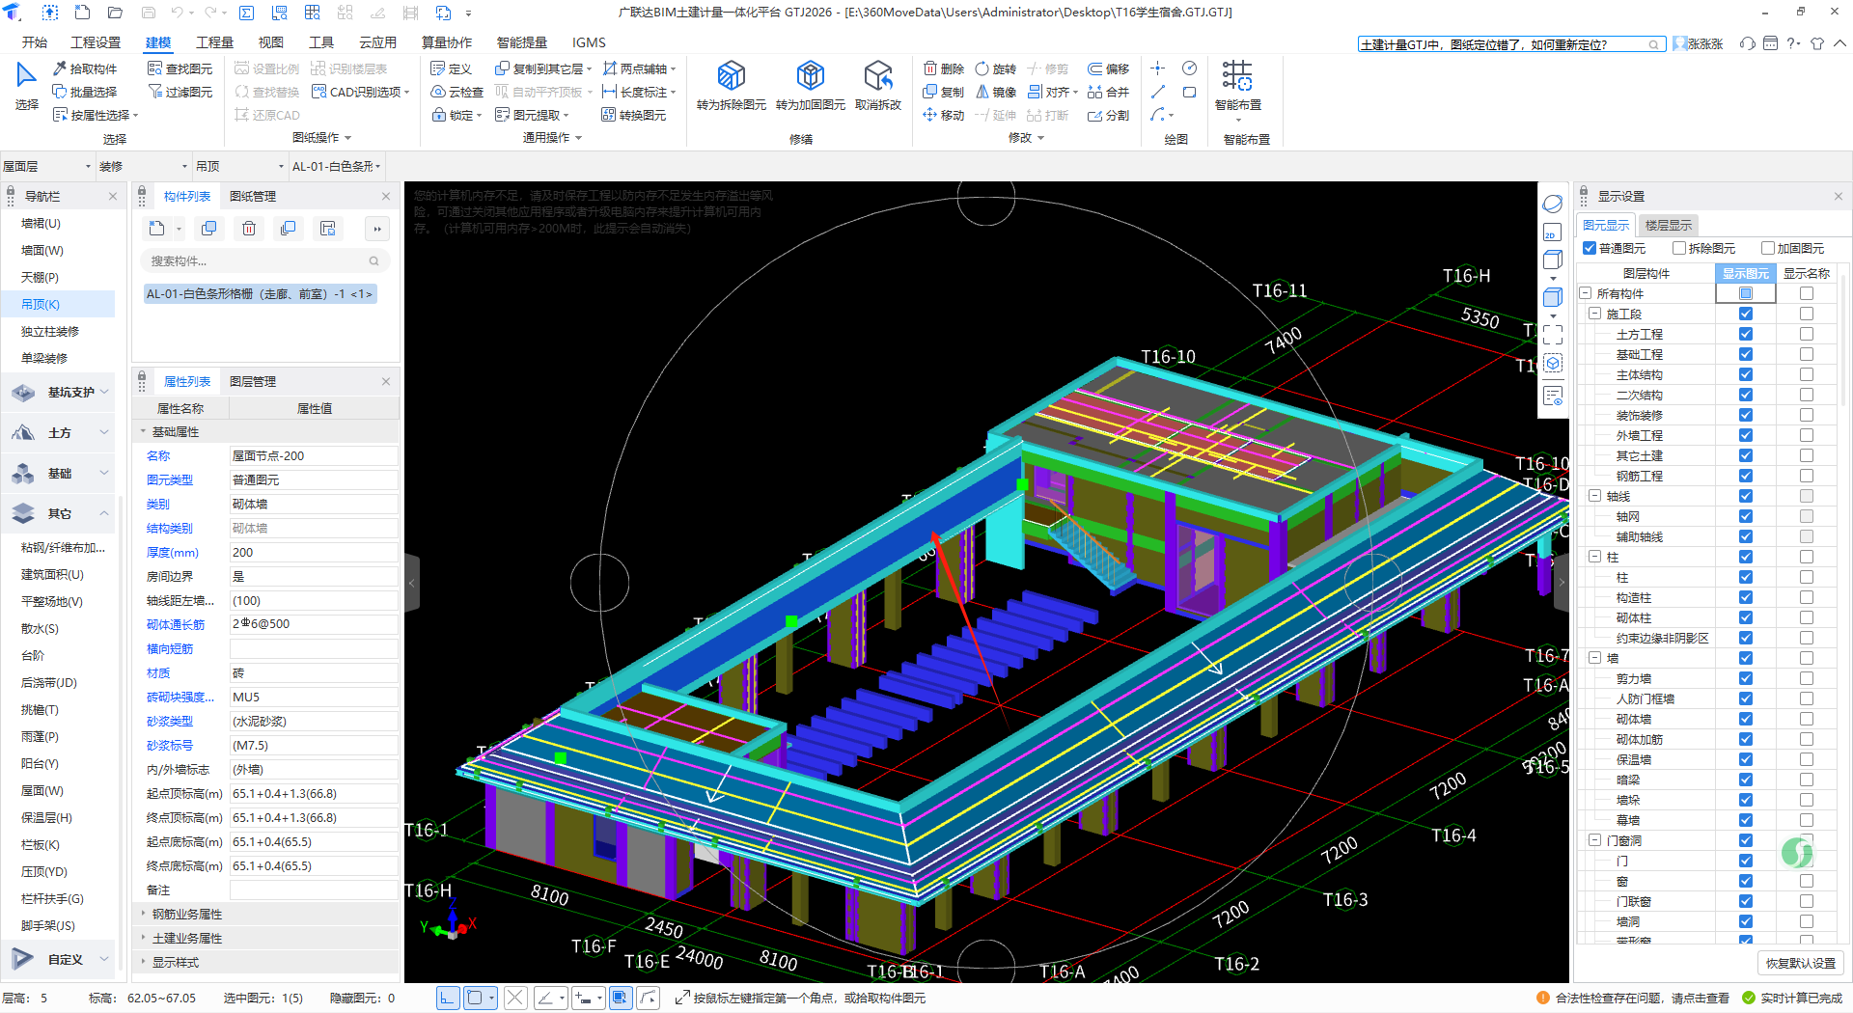1853x1013 pixels.
Task: Toggle 显示图元 checkbox for 所有构件
Action: (x=1746, y=293)
